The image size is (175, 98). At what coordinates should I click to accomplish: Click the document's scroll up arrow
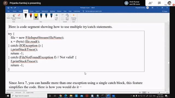pos(168,24)
